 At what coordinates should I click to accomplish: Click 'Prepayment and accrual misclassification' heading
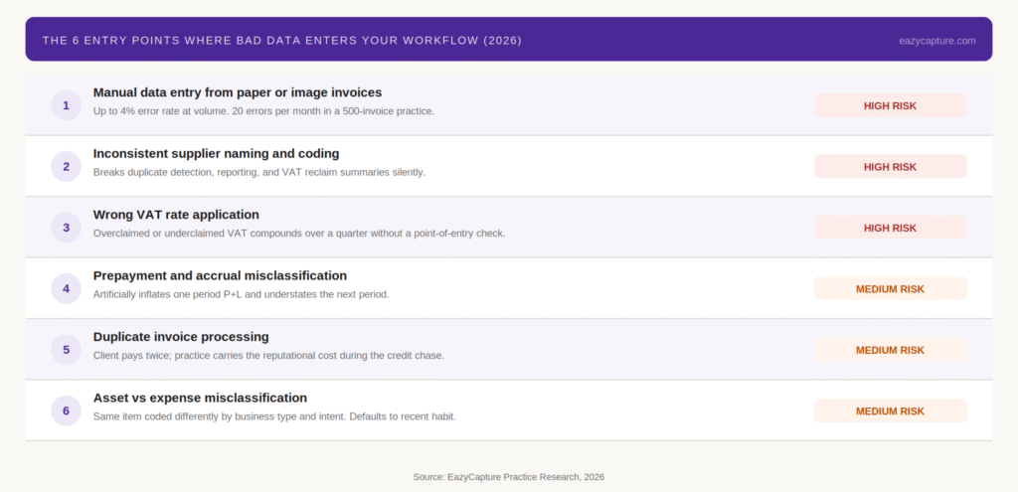tap(220, 275)
